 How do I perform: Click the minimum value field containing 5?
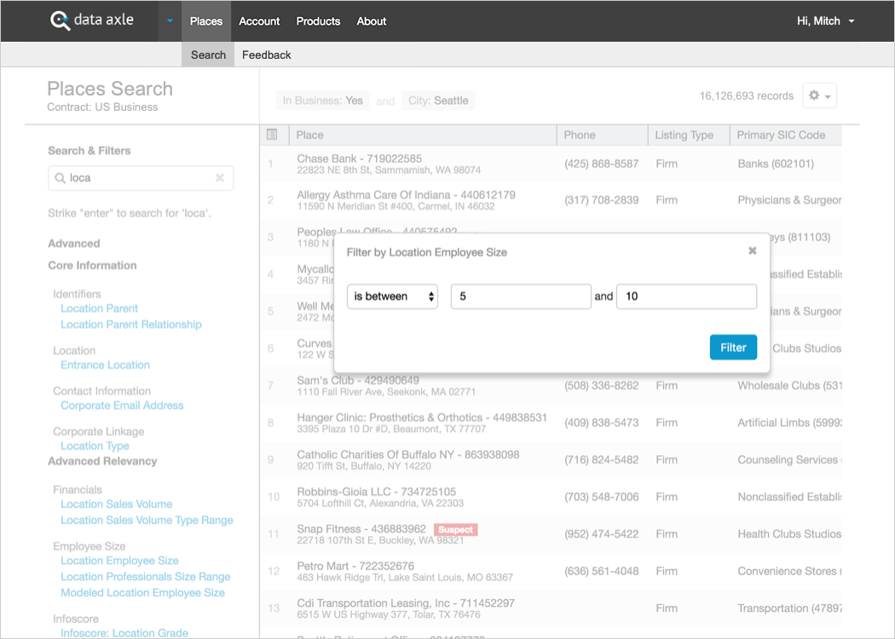[x=520, y=296]
